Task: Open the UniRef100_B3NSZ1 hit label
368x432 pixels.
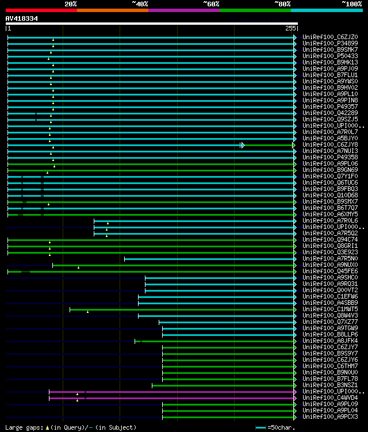Action: (330, 385)
